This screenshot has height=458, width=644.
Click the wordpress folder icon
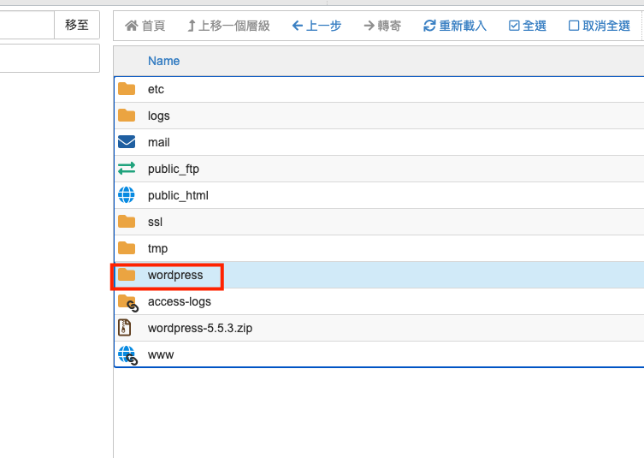[127, 275]
